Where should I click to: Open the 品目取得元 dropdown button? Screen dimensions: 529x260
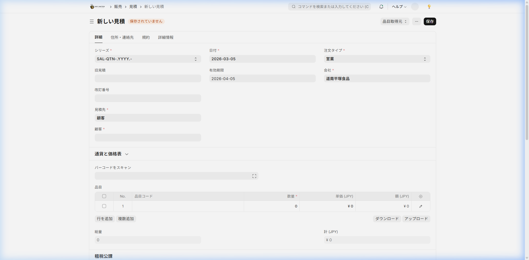[x=395, y=21]
